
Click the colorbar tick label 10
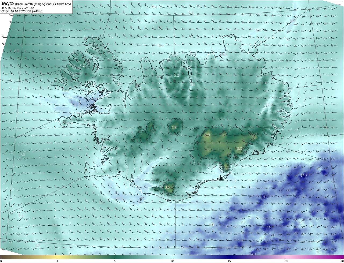pos(172,261)
